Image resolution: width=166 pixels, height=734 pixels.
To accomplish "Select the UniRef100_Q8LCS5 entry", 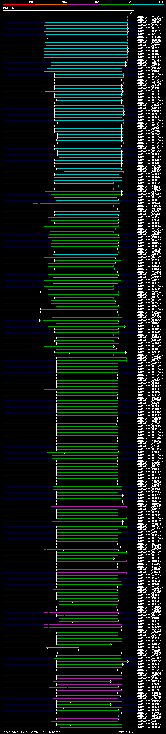I will 149,57.
